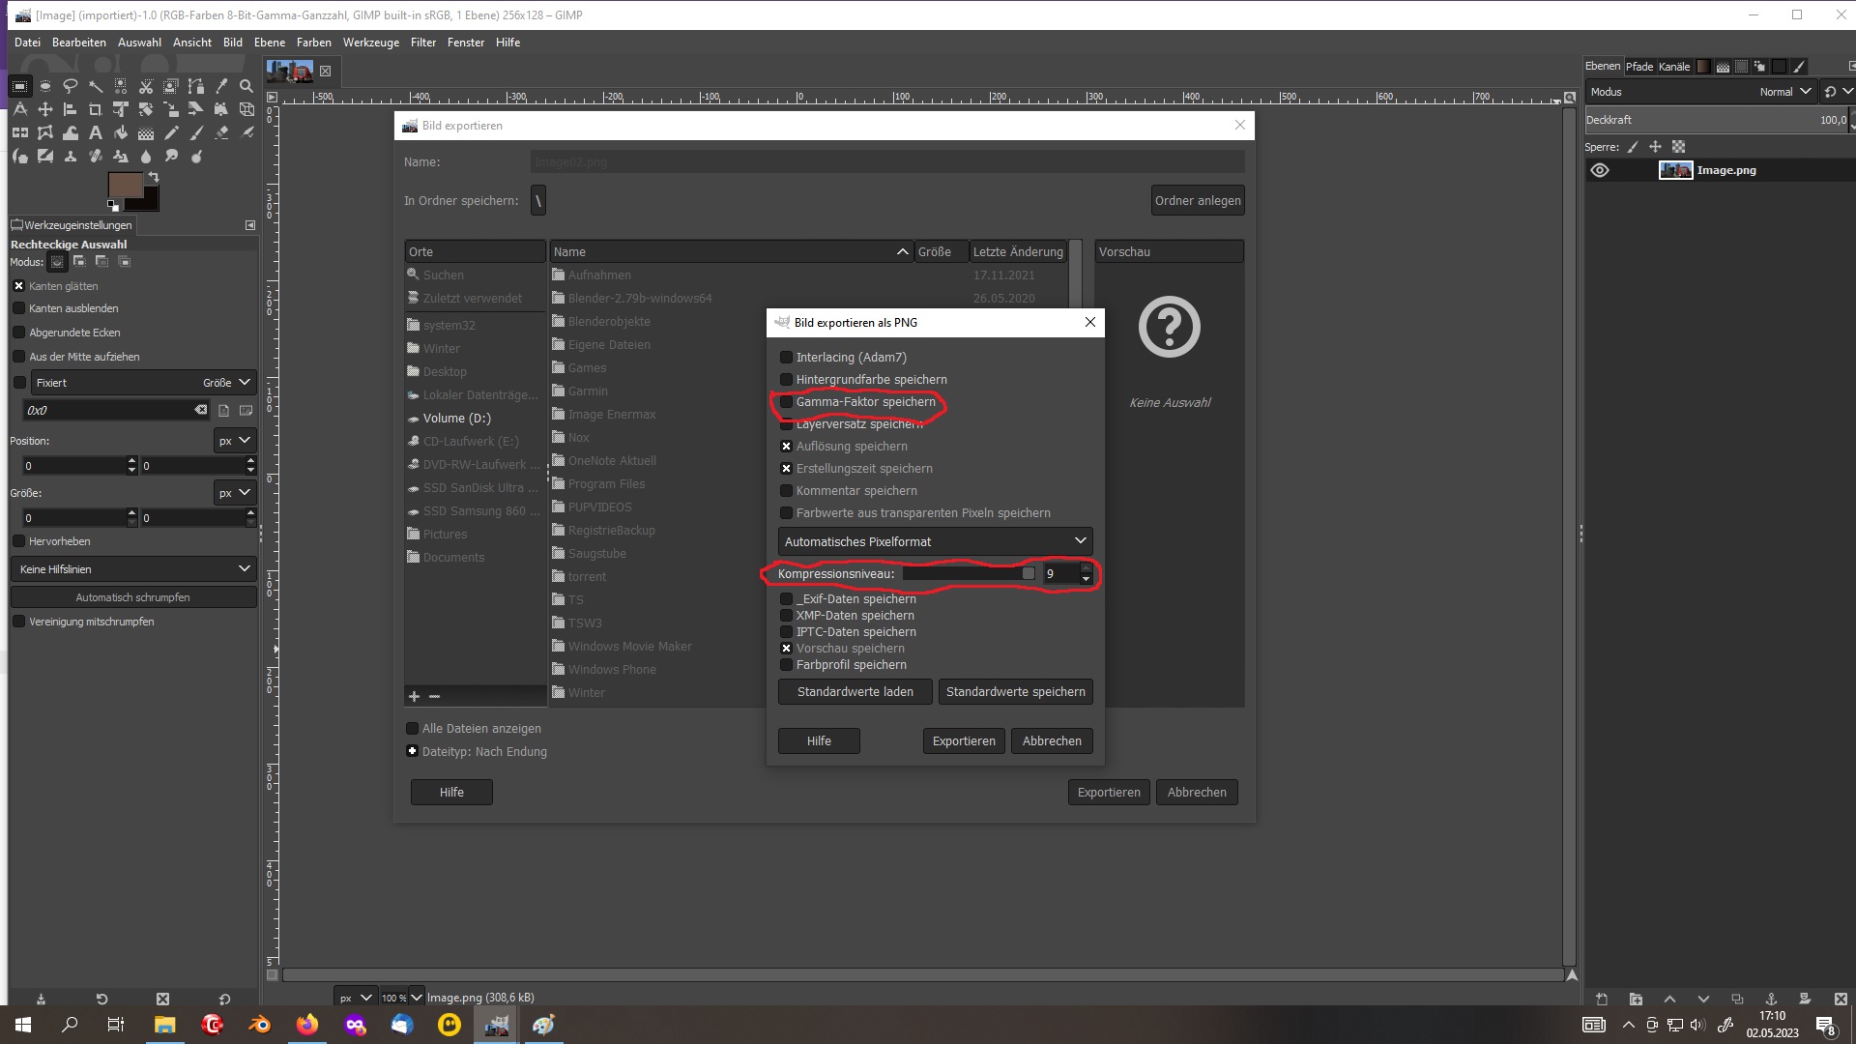Toggle visibility eye of Image.png layer
Image resolution: width=1856 pixels, height=1044 pixels.
click(x=1600, y=170)
